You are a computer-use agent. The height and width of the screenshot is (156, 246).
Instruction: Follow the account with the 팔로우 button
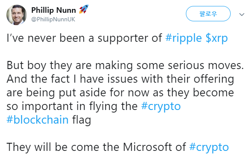click(x=208, y=14)
